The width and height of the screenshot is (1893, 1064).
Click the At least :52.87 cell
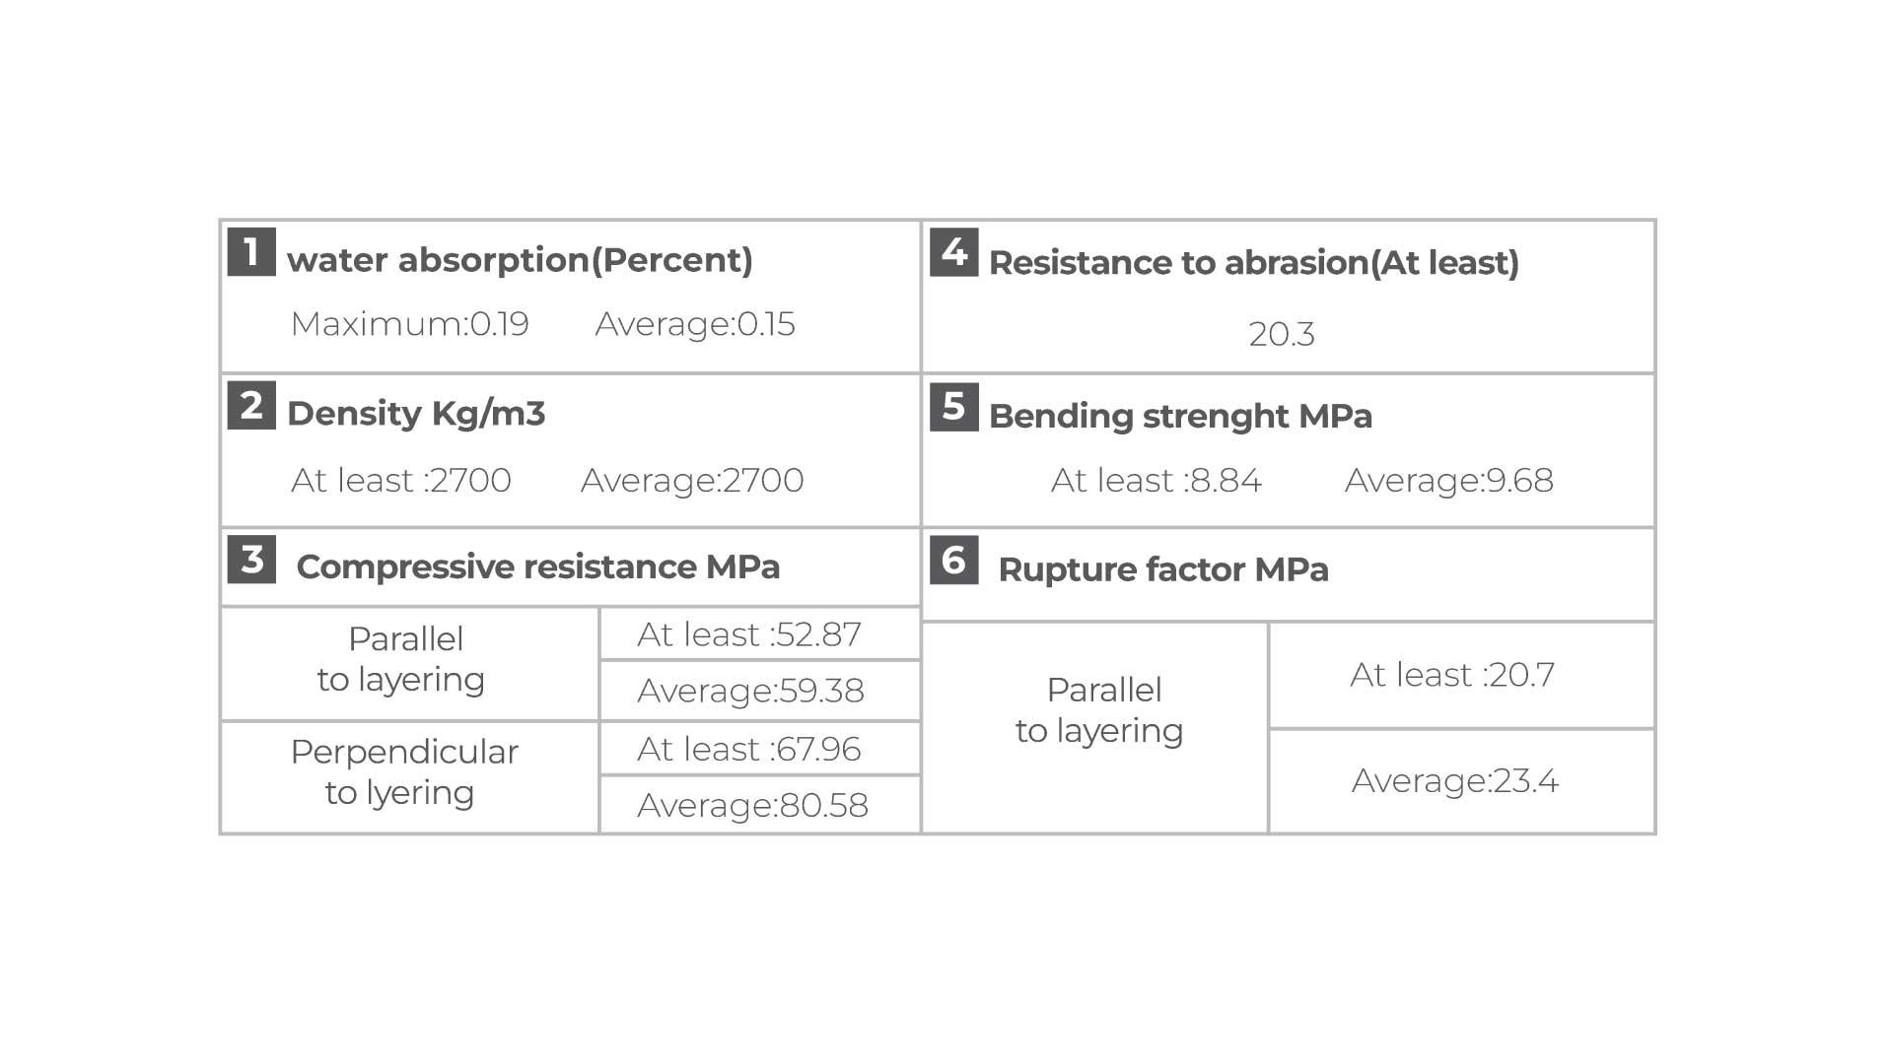(x=760, y=633)
